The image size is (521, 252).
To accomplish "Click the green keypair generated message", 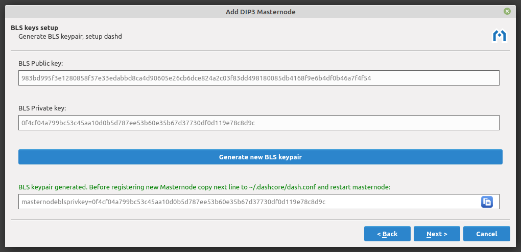I will point(204,187).
